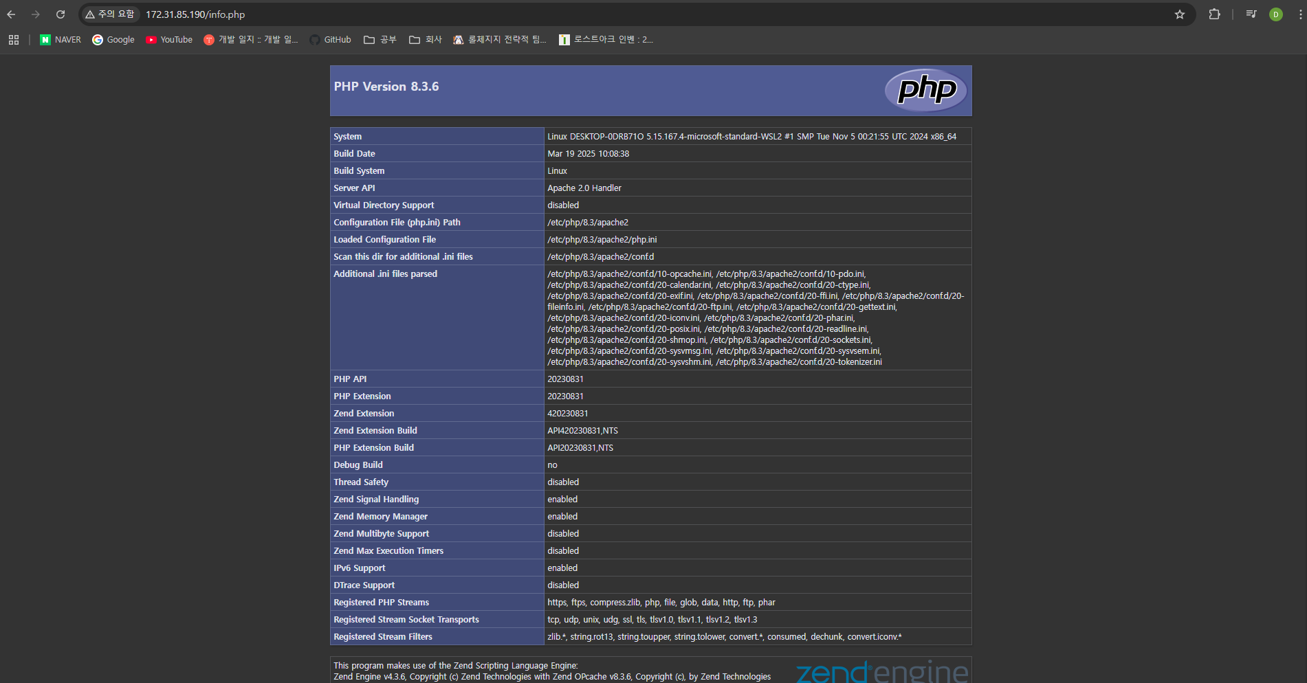Click the Configuration File (php.ini) Path label
The image size is (1307, 683).
click(397, 223)
